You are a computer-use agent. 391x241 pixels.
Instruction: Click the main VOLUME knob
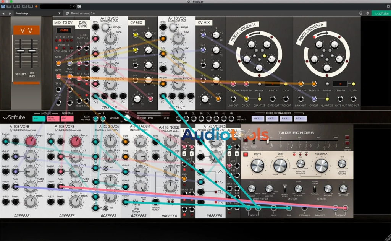coord(127,117)
